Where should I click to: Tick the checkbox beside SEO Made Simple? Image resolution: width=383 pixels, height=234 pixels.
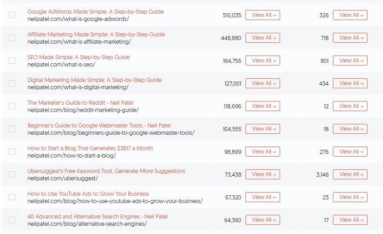click(12, 61)
